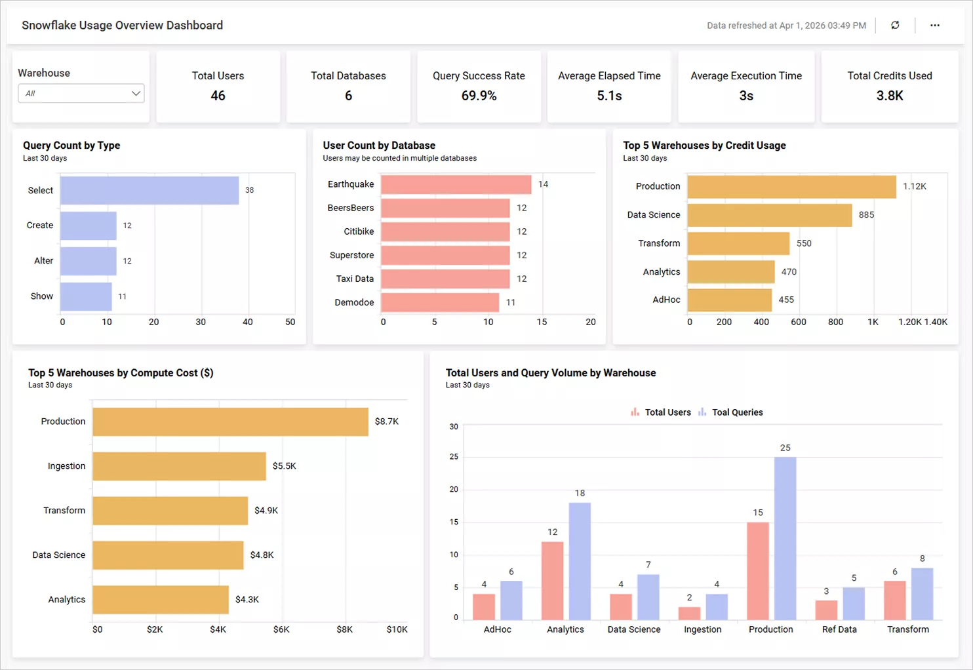The width and height of the screenshot is (973, 670).
Task: Click the AdHoc bar in Credit Usage chart
Action: pos(730,300)
